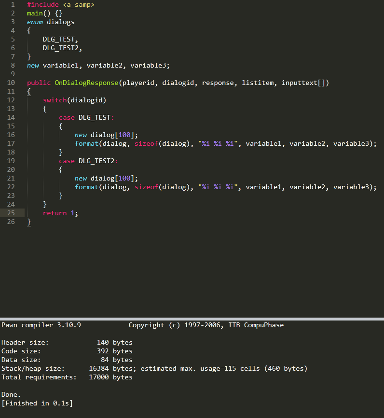
Task: Click the opening brace on line 11
Action: pyautogui.click(x=29, y=92)
